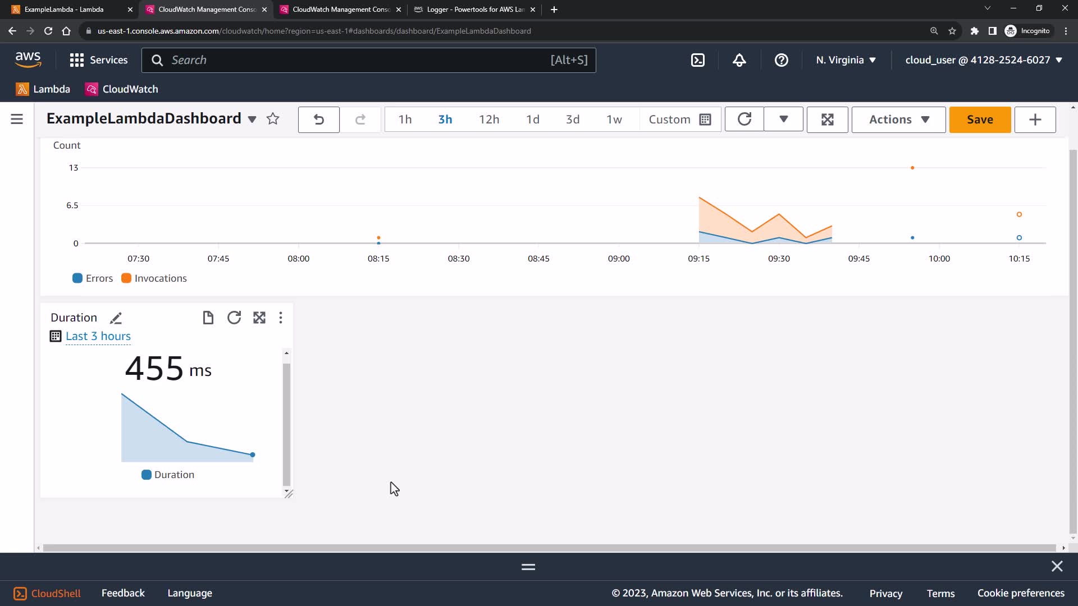The width and height of the screenshot is (1078, 606).
Task: Open the Duration widget three-dot menu
Action: pos(281,318)
